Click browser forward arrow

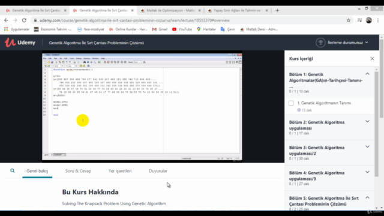point(15,20)
